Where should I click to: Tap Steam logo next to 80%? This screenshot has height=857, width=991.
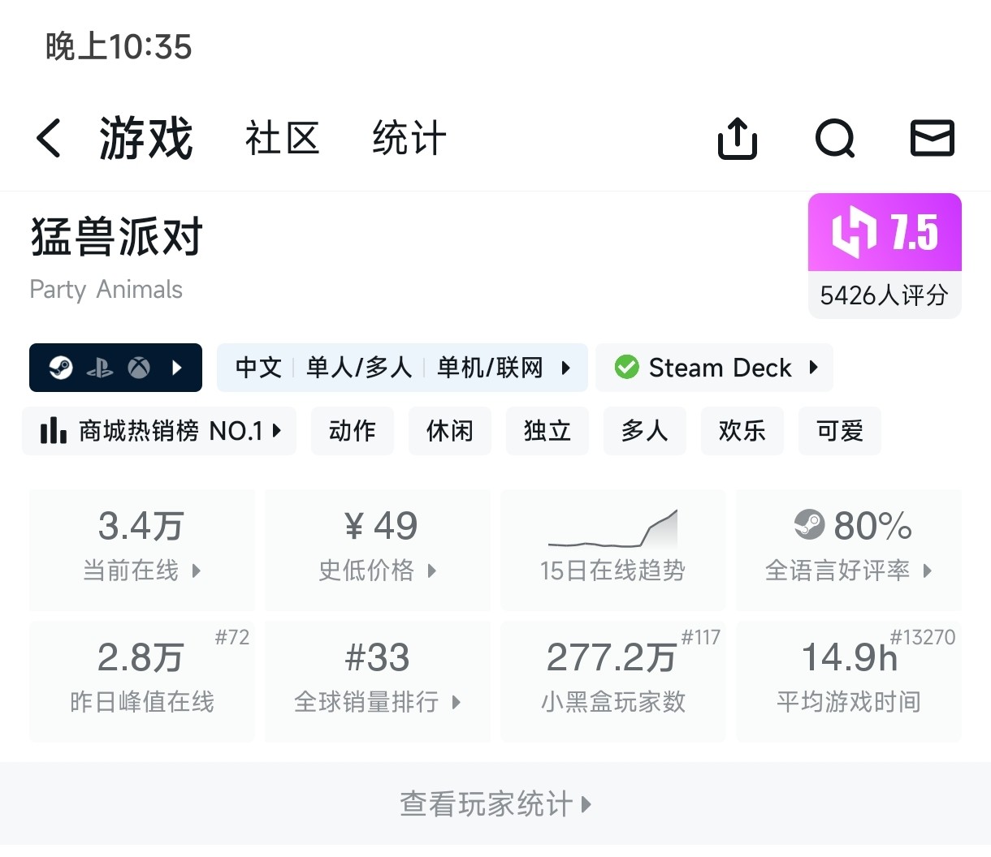[809, 524]
